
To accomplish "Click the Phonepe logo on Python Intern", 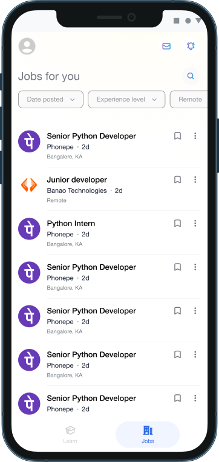I will coord(29,229).
